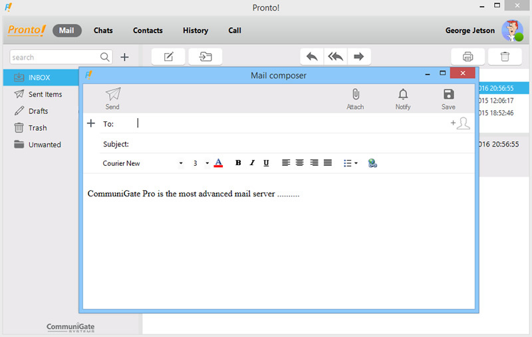This screenshot has width=532, height=337.
Task: Open the History tab
Action: tap(196, 31)
